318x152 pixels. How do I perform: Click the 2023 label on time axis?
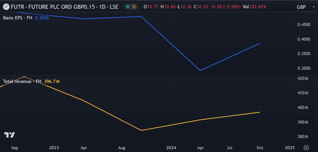tap(54, 147)
